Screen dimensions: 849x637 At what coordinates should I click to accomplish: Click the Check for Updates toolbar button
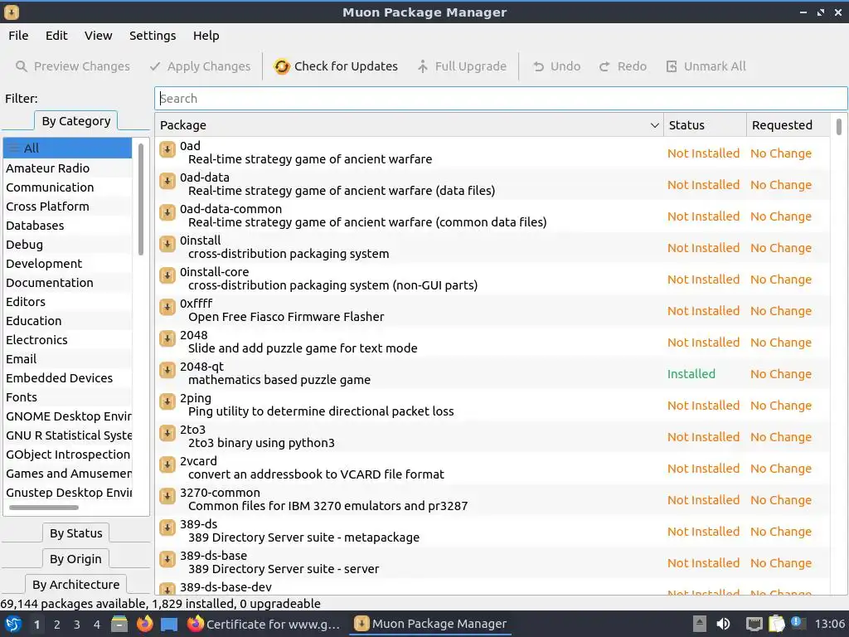tap(336, 66)
